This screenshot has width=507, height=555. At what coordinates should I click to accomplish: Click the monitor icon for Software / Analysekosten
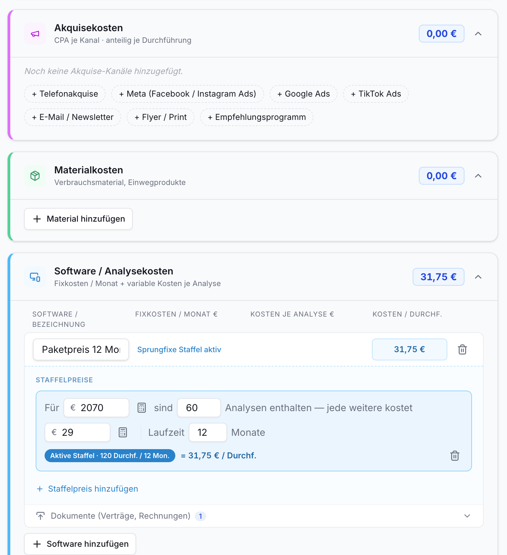point(35,277)
